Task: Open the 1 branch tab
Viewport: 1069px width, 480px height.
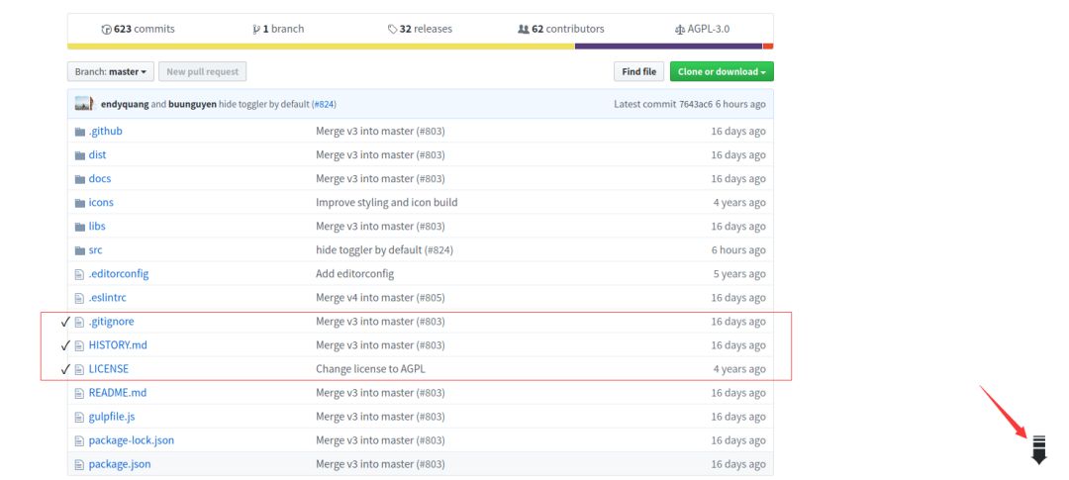Action: 278,30
